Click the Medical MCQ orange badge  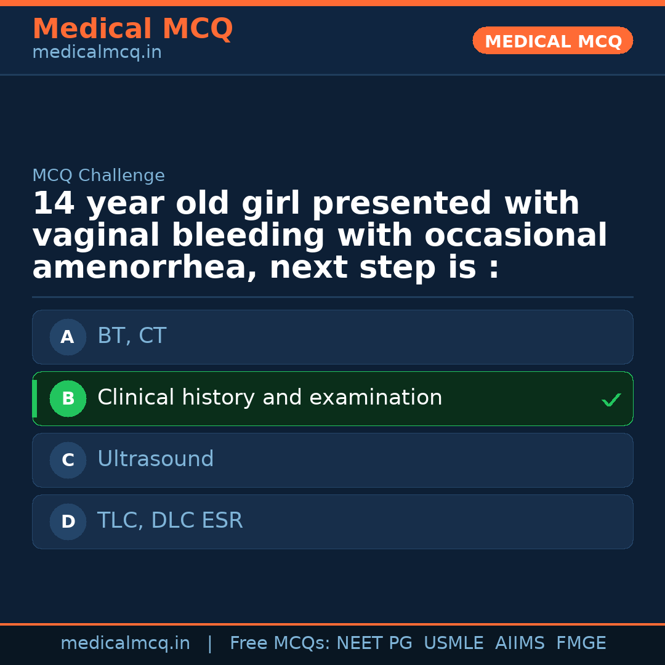point(552,41)
